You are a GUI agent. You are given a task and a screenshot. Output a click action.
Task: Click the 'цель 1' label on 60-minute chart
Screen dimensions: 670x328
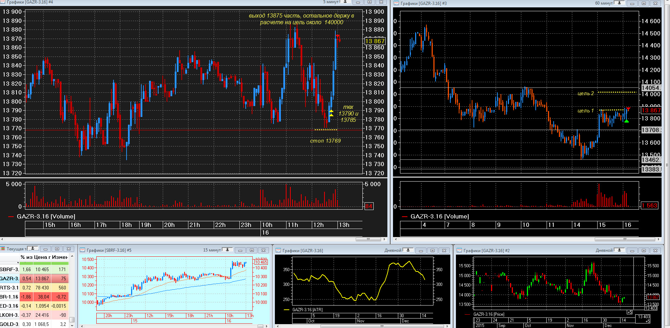(585, 111)
